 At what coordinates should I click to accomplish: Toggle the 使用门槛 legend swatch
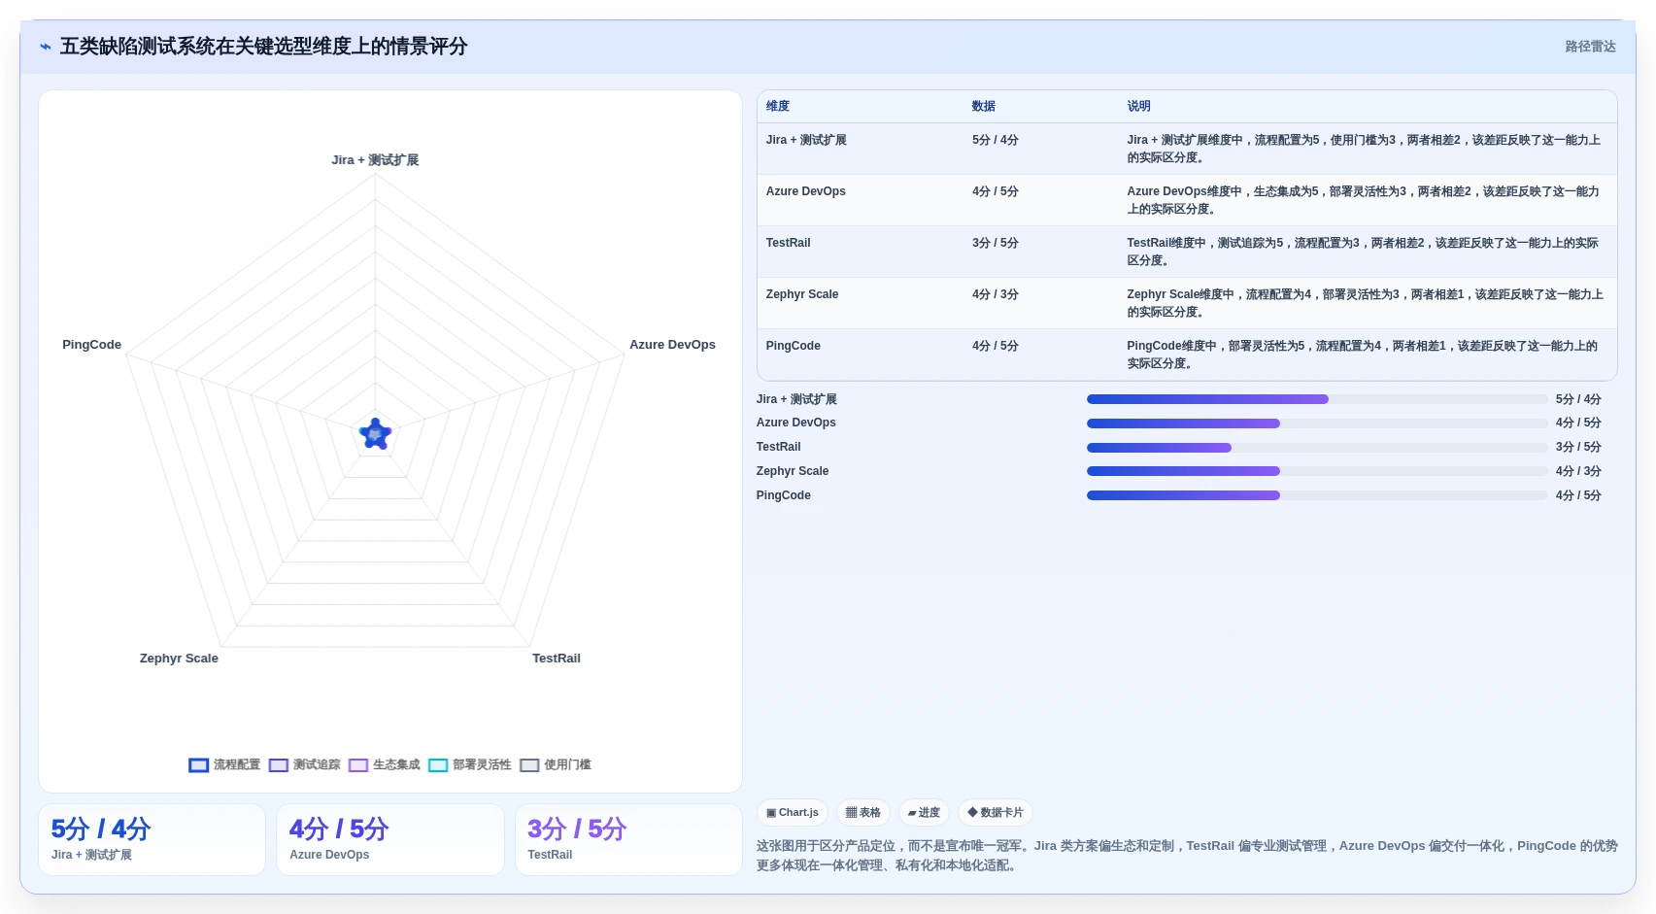529,765
